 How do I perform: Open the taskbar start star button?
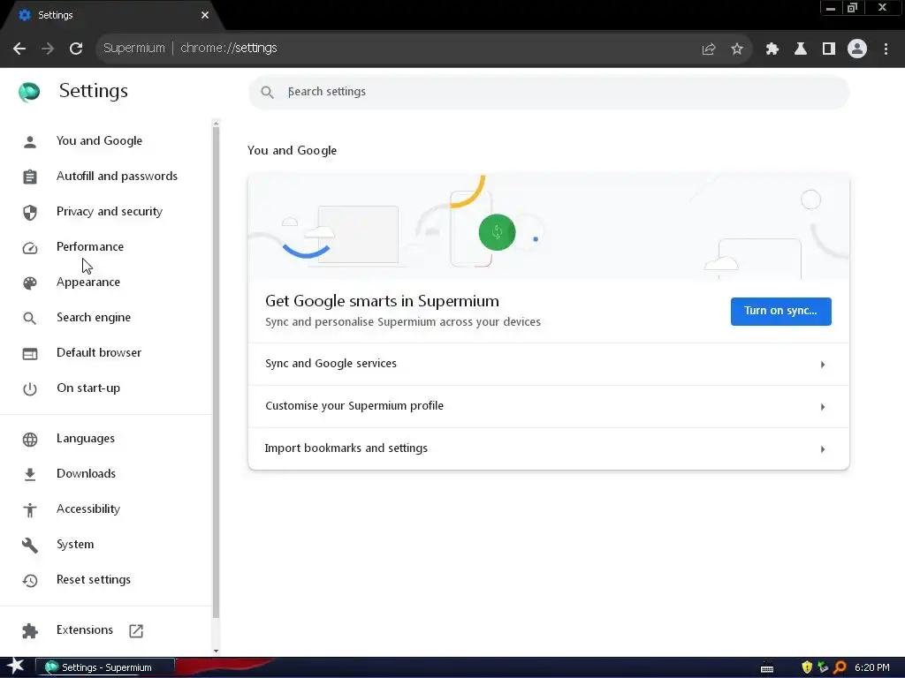pyautogui.click(x=16, y=667)
